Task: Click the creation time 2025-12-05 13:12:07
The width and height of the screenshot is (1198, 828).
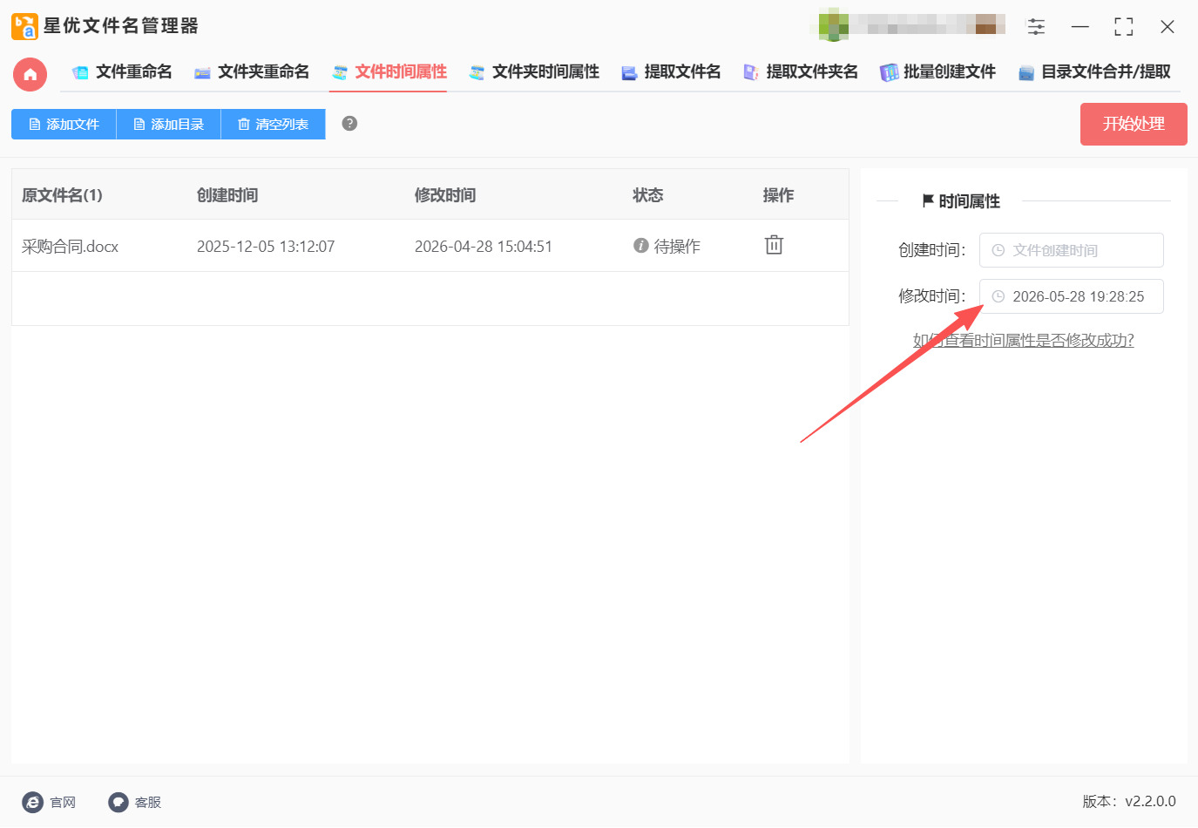Action: (266, 247)
